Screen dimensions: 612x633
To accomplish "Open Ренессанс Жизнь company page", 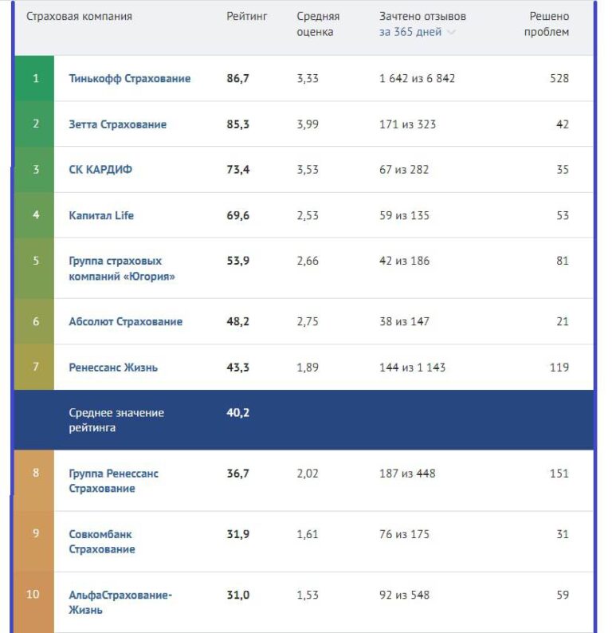I will [x=113, y=368].
